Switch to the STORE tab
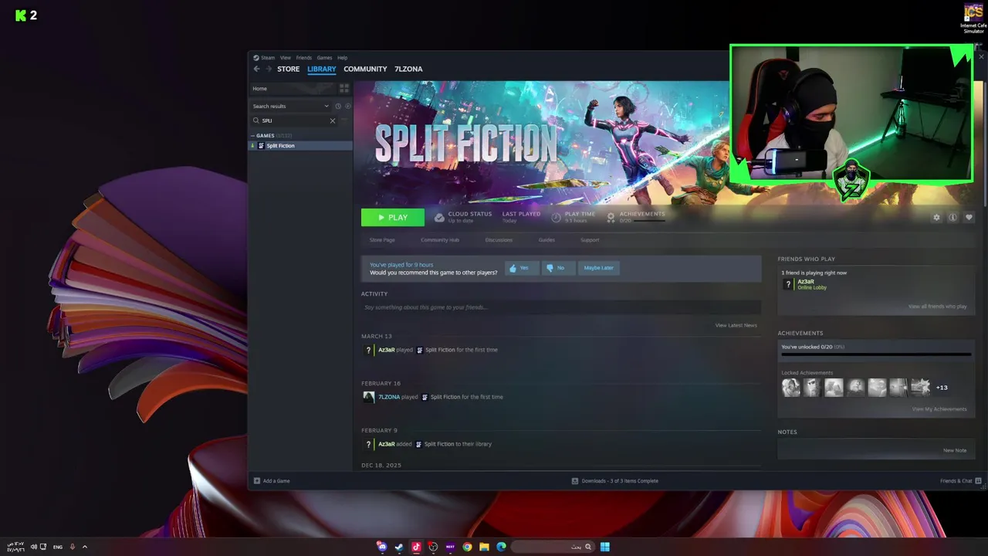 click(289, 69)
